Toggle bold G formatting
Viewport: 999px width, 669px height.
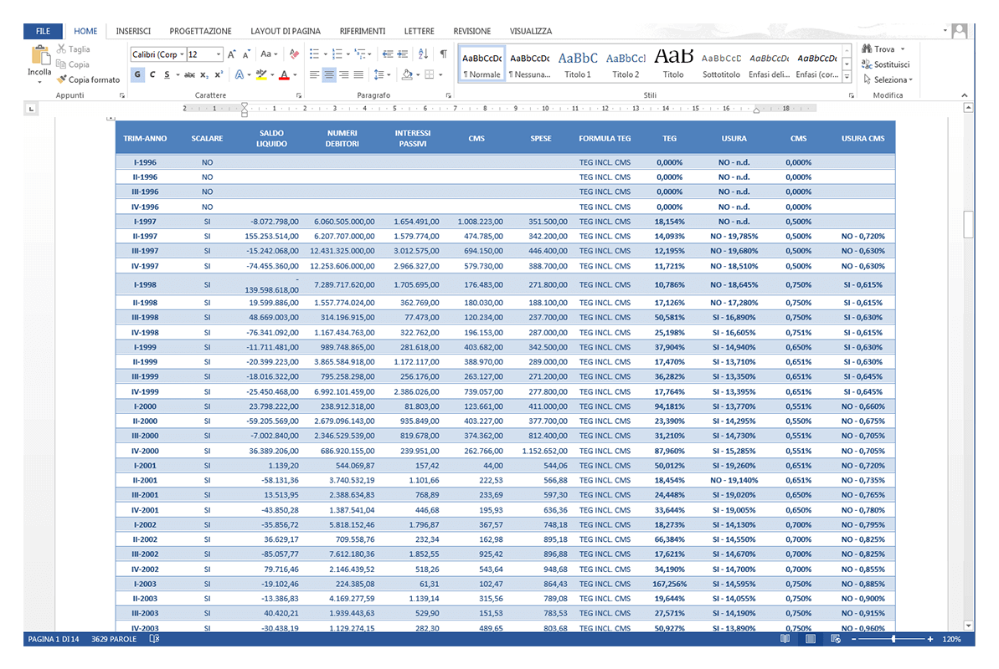pyautogui.click(x=137, y=74)
